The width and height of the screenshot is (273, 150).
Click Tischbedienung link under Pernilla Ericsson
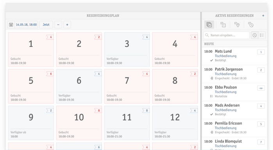[x=225, y=128]
